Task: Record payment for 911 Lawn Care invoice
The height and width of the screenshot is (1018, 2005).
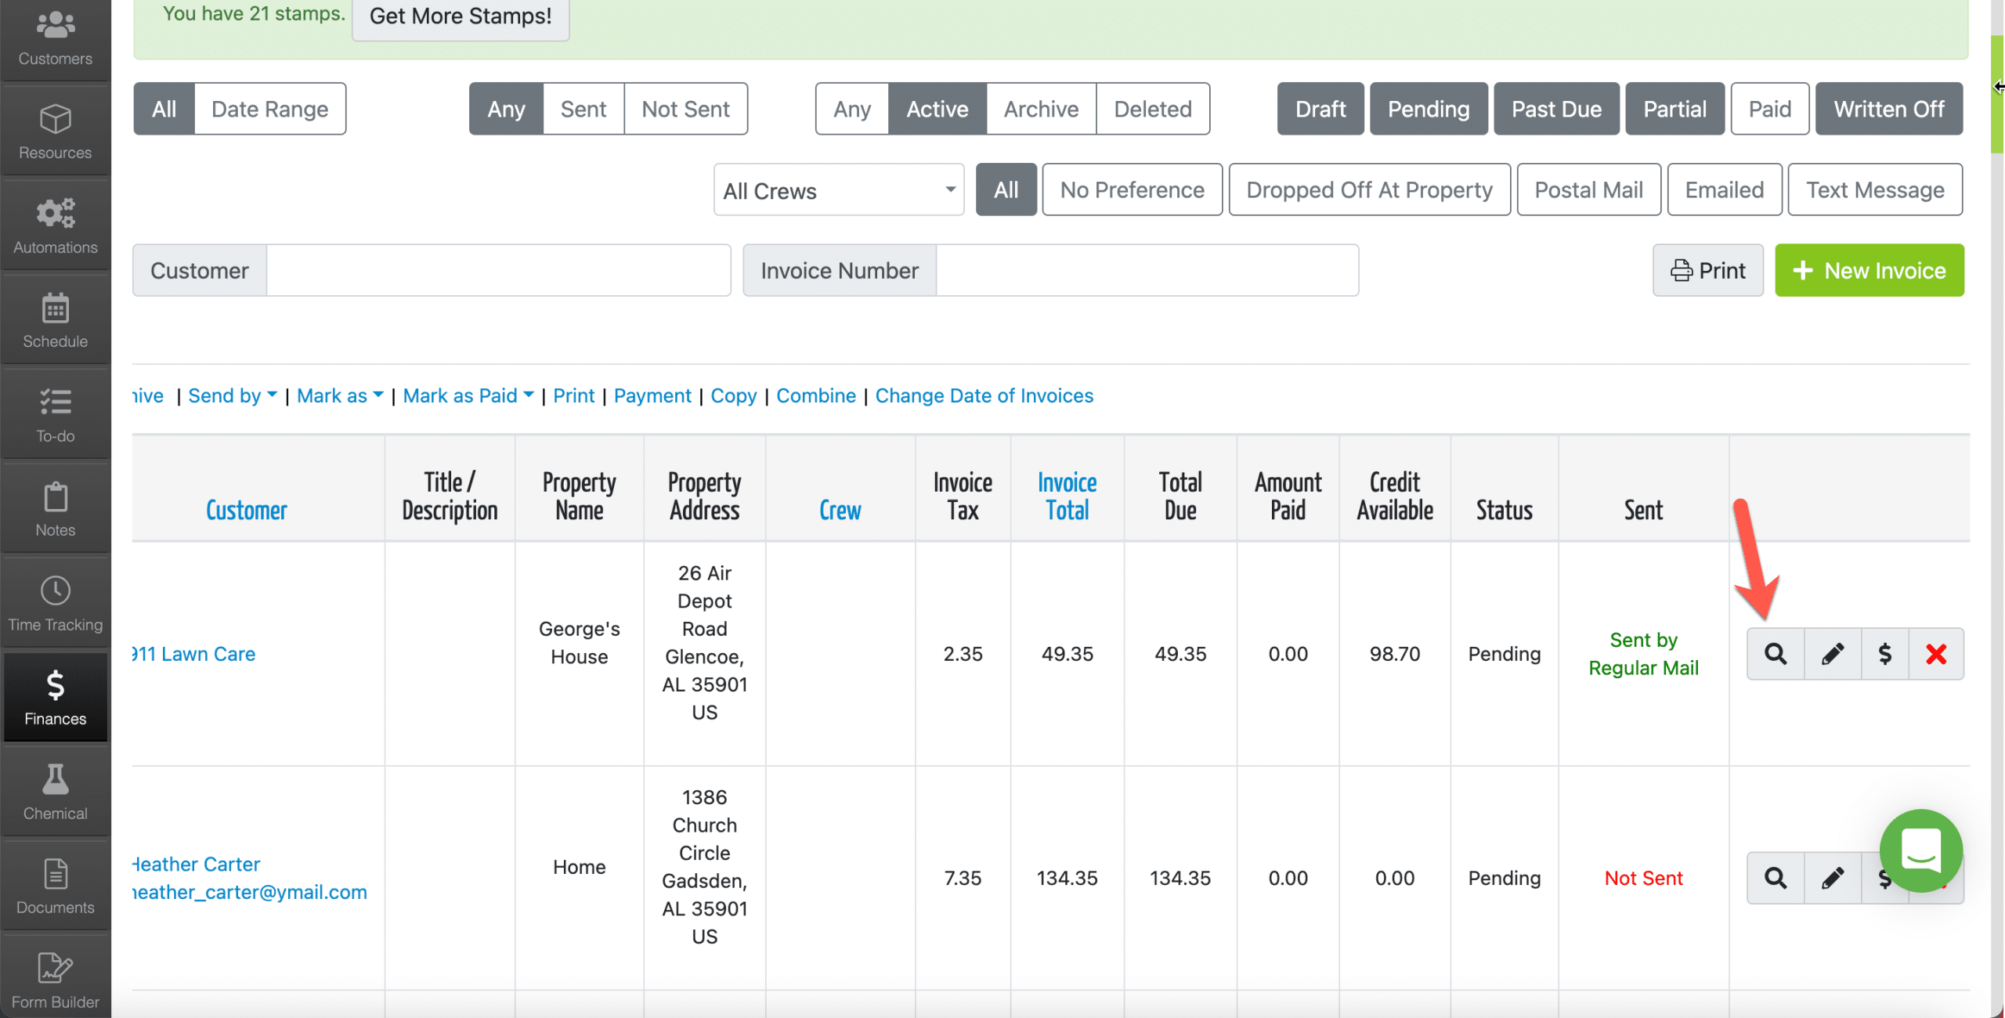Action: tap(1884, 654)
